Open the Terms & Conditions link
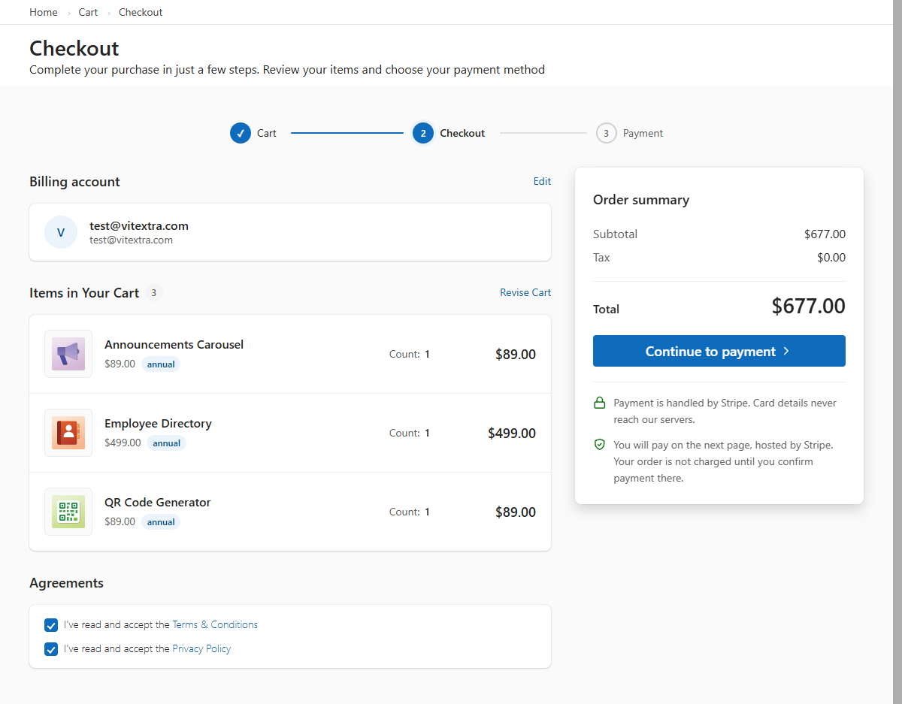This screenshot has height=704, width=902. click(x=215, y=625)
